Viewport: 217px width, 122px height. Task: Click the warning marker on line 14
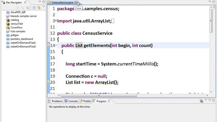[49, 45]
